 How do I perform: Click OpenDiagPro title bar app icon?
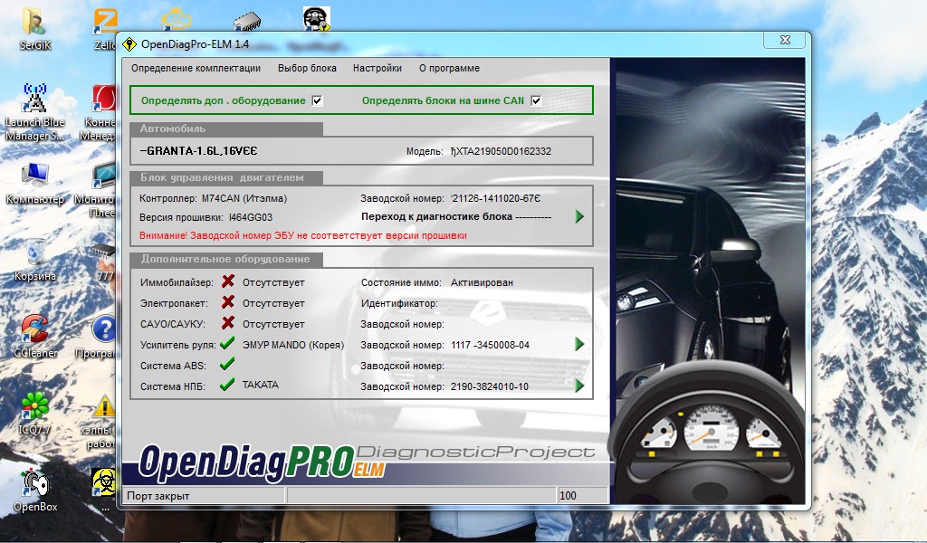coord(129,44)
